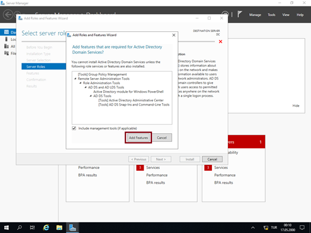This screenshot has height=233, width=311.
Task: Collapse Remote Server Administration Tools node
Action: tap(75, 79)
